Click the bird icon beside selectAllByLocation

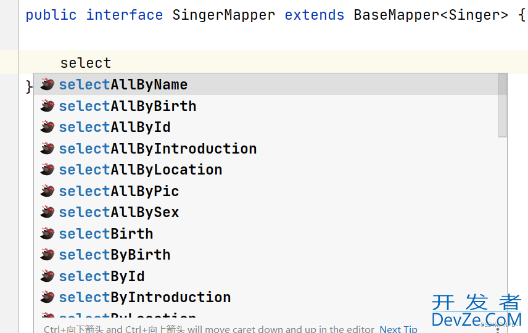[x=47, y=170]
